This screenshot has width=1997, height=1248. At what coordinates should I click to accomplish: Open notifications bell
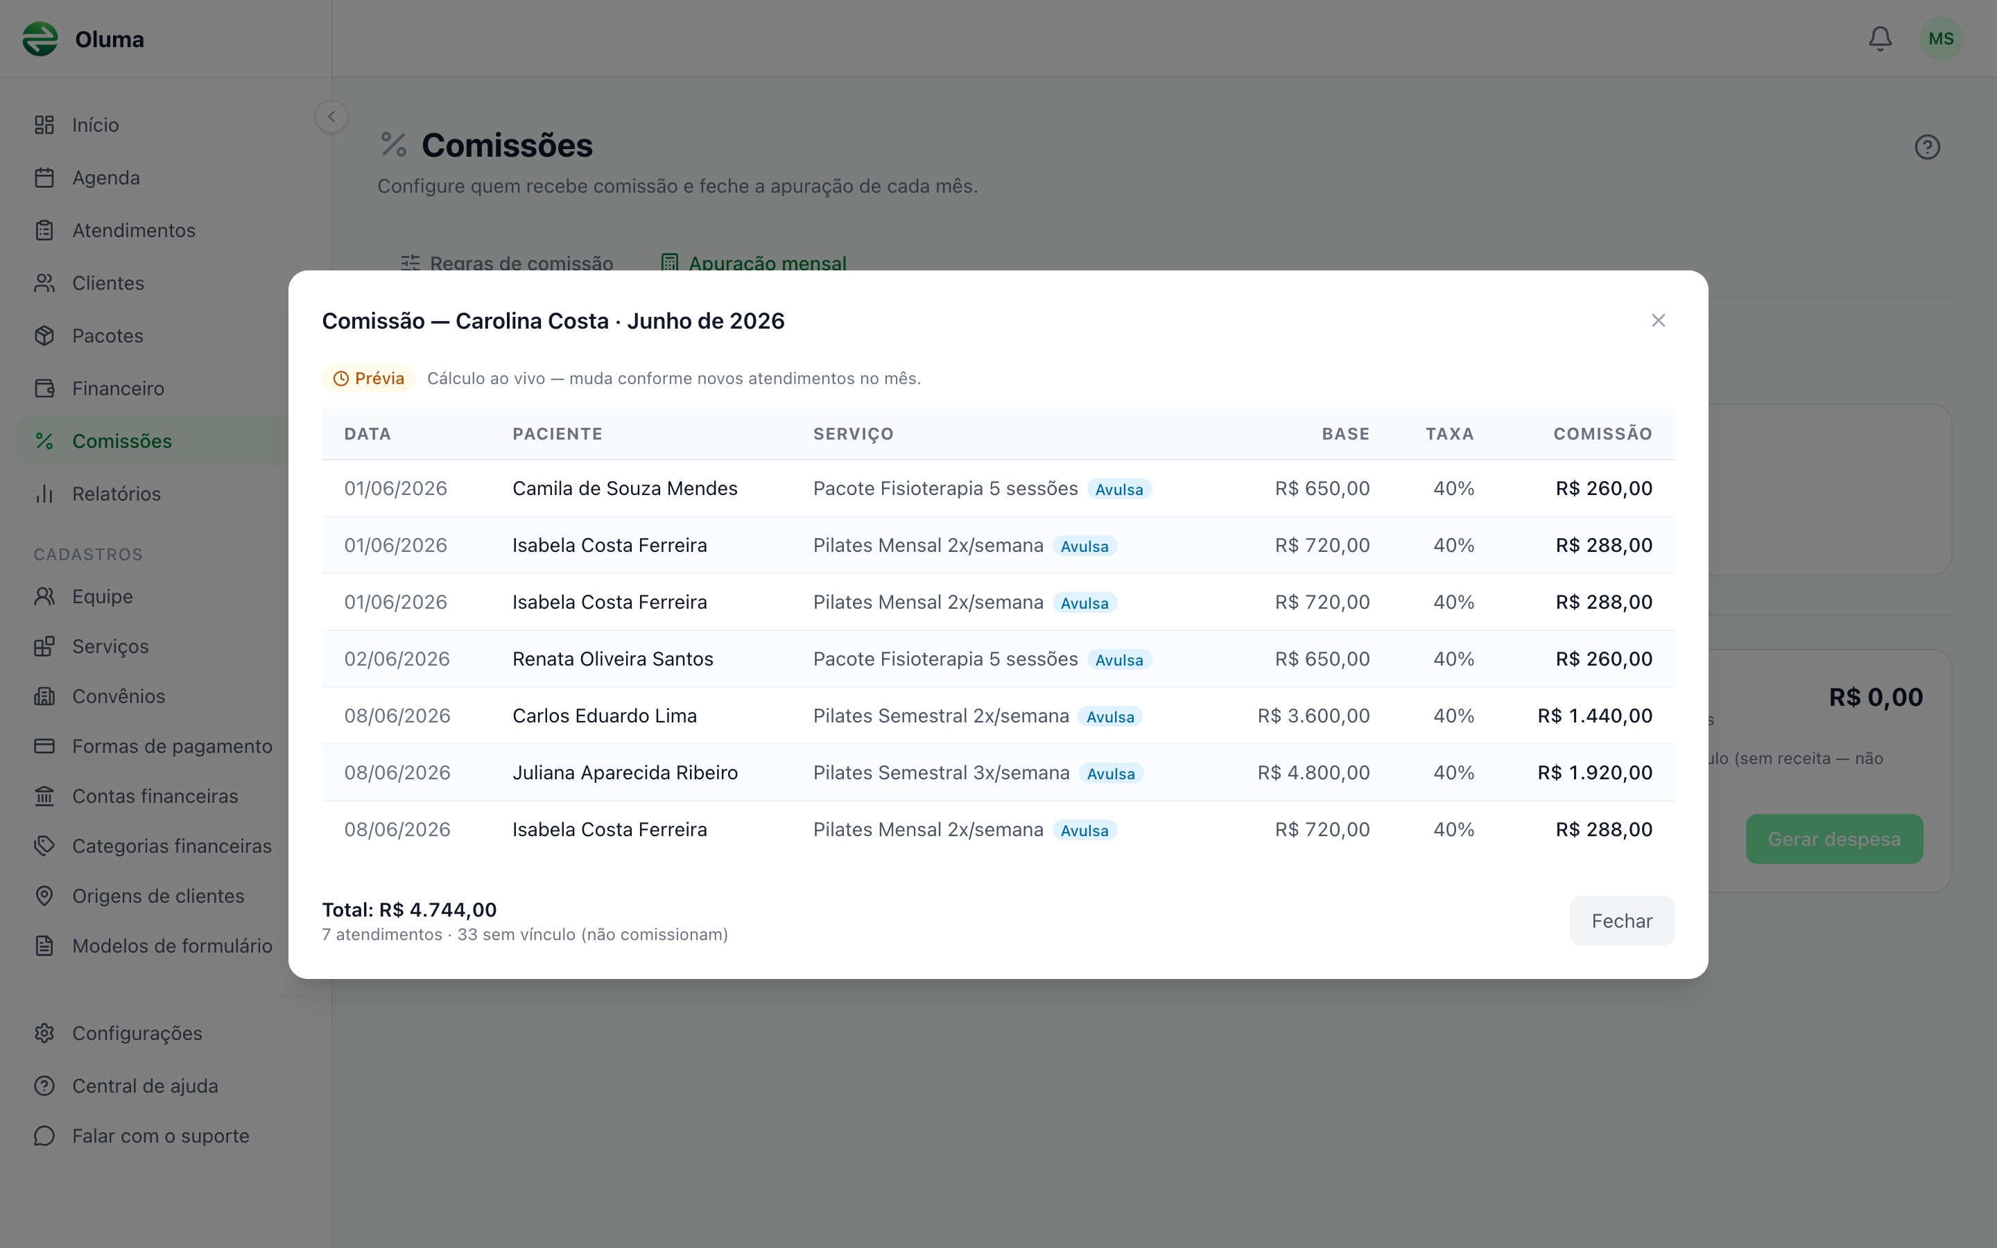tap(1880, 39)
